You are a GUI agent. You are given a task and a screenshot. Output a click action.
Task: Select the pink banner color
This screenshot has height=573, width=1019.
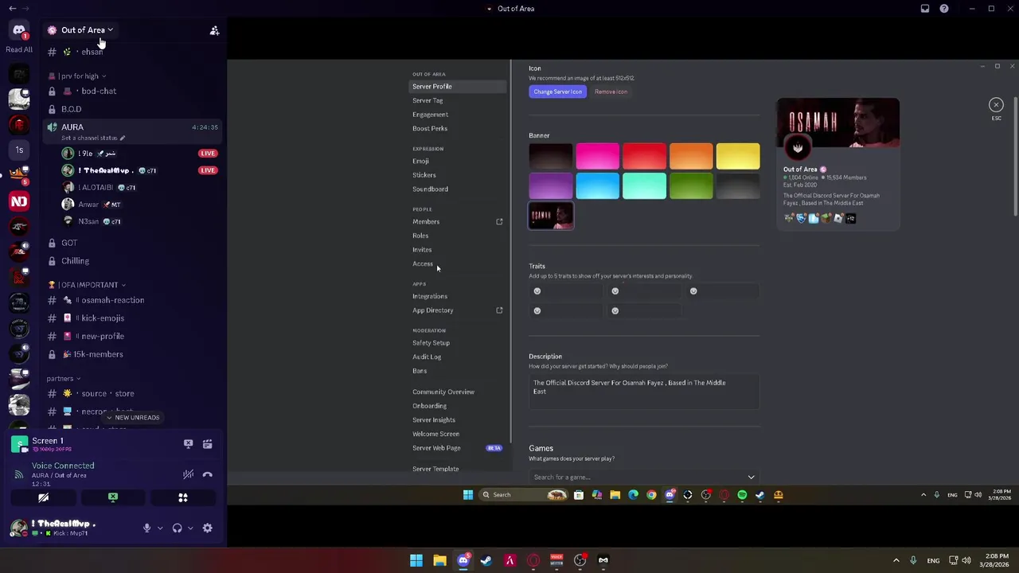pos(597,157)
